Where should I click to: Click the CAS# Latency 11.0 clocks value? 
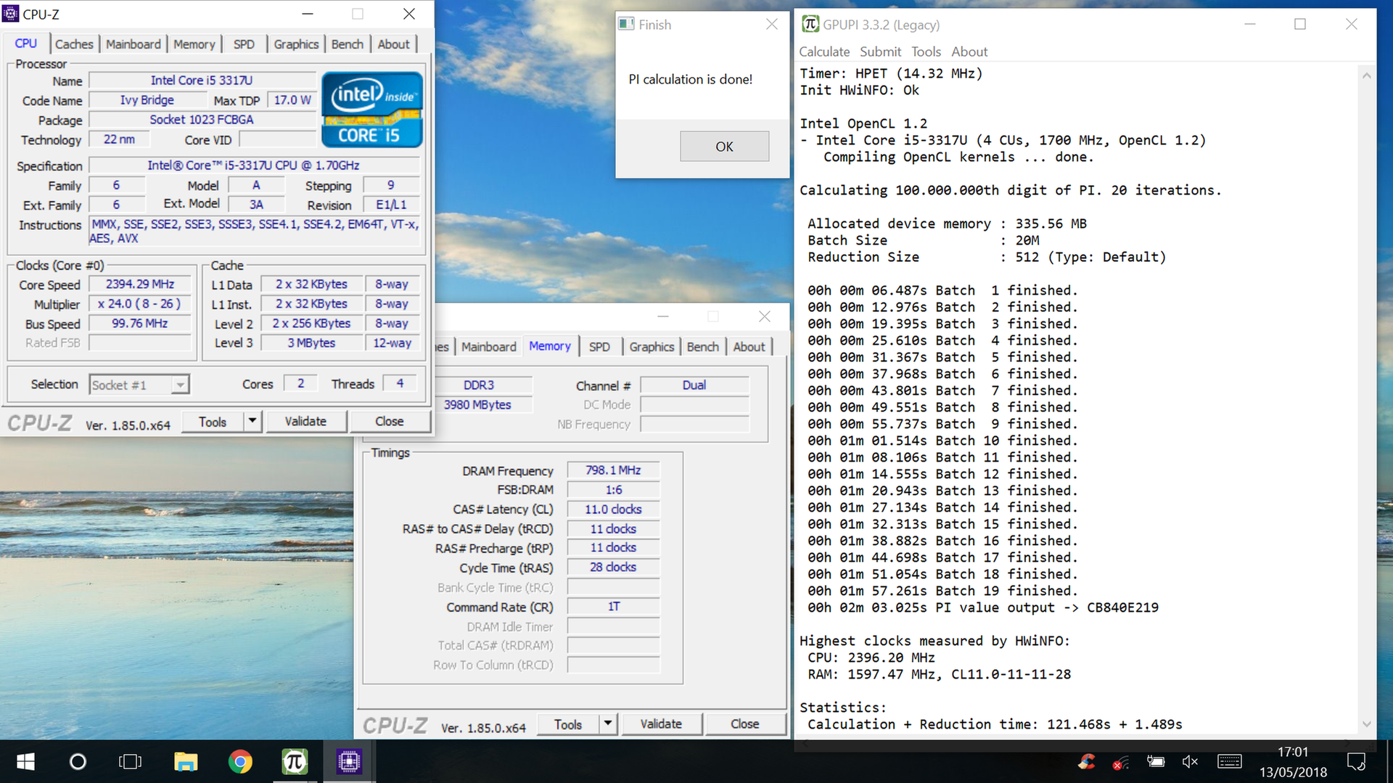coord(613,509)
